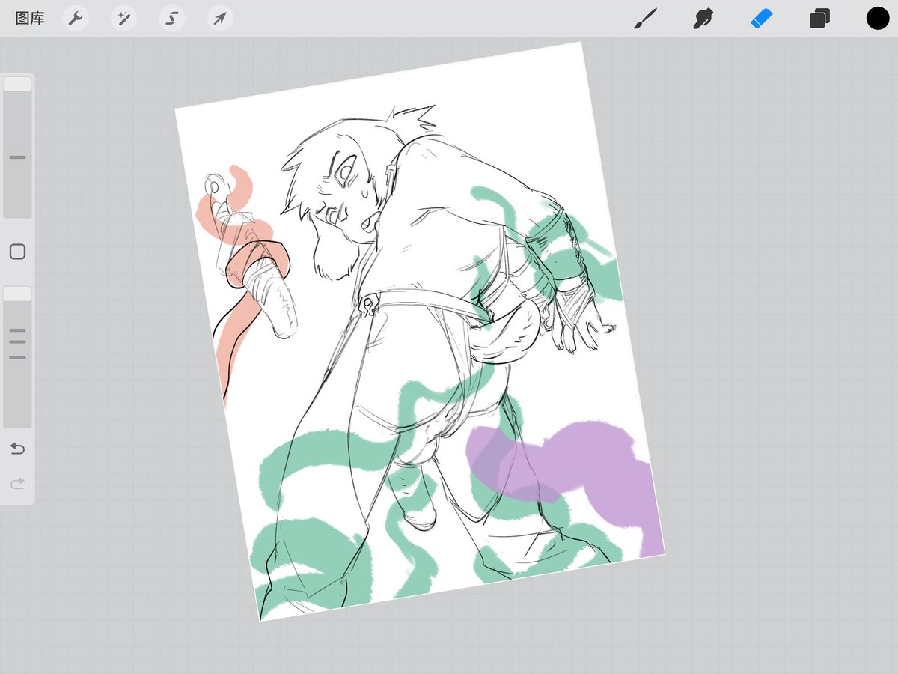Redo with the lower sidebar arrow
This screenshot has height=674, width=898.
coord(17,484)
